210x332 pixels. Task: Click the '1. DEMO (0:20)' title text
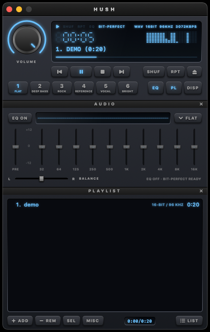click(81, 49)
